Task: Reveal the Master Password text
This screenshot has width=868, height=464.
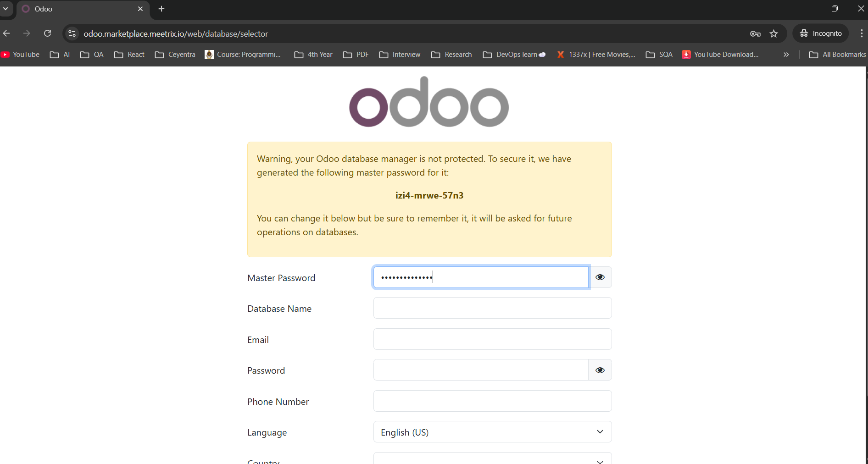Action: coord(600,277)
